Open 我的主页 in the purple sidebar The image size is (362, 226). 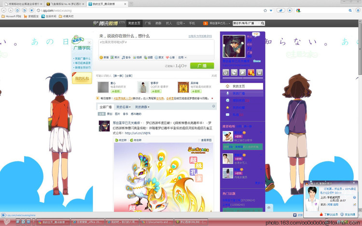click(x=242, y=86)
